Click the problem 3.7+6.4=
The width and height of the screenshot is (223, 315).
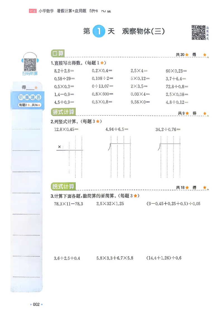[x=176, y=79]
